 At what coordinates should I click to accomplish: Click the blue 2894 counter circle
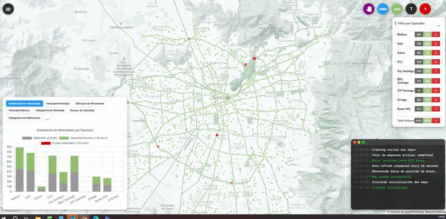(383, 9)
